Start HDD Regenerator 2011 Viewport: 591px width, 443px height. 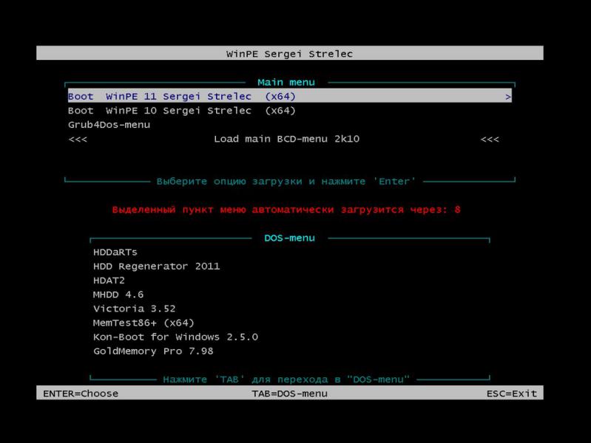coord(156,266)
